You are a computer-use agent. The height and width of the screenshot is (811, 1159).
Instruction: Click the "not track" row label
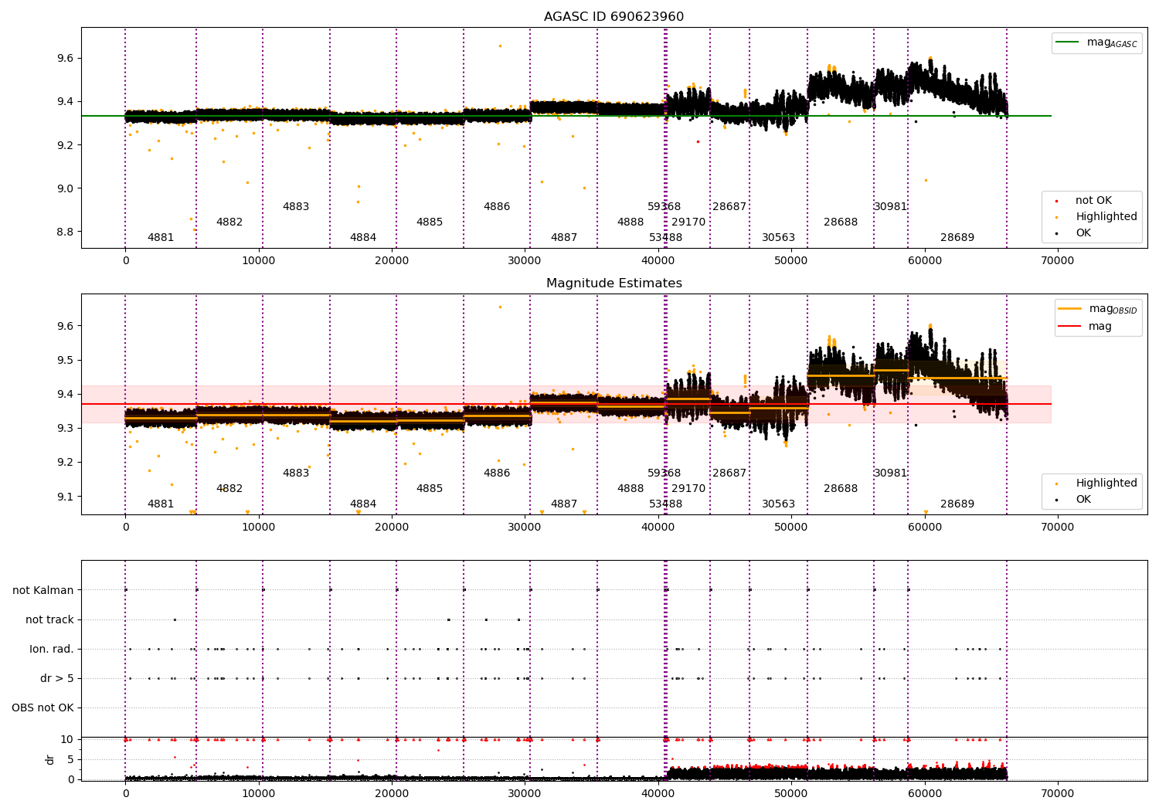49,620
